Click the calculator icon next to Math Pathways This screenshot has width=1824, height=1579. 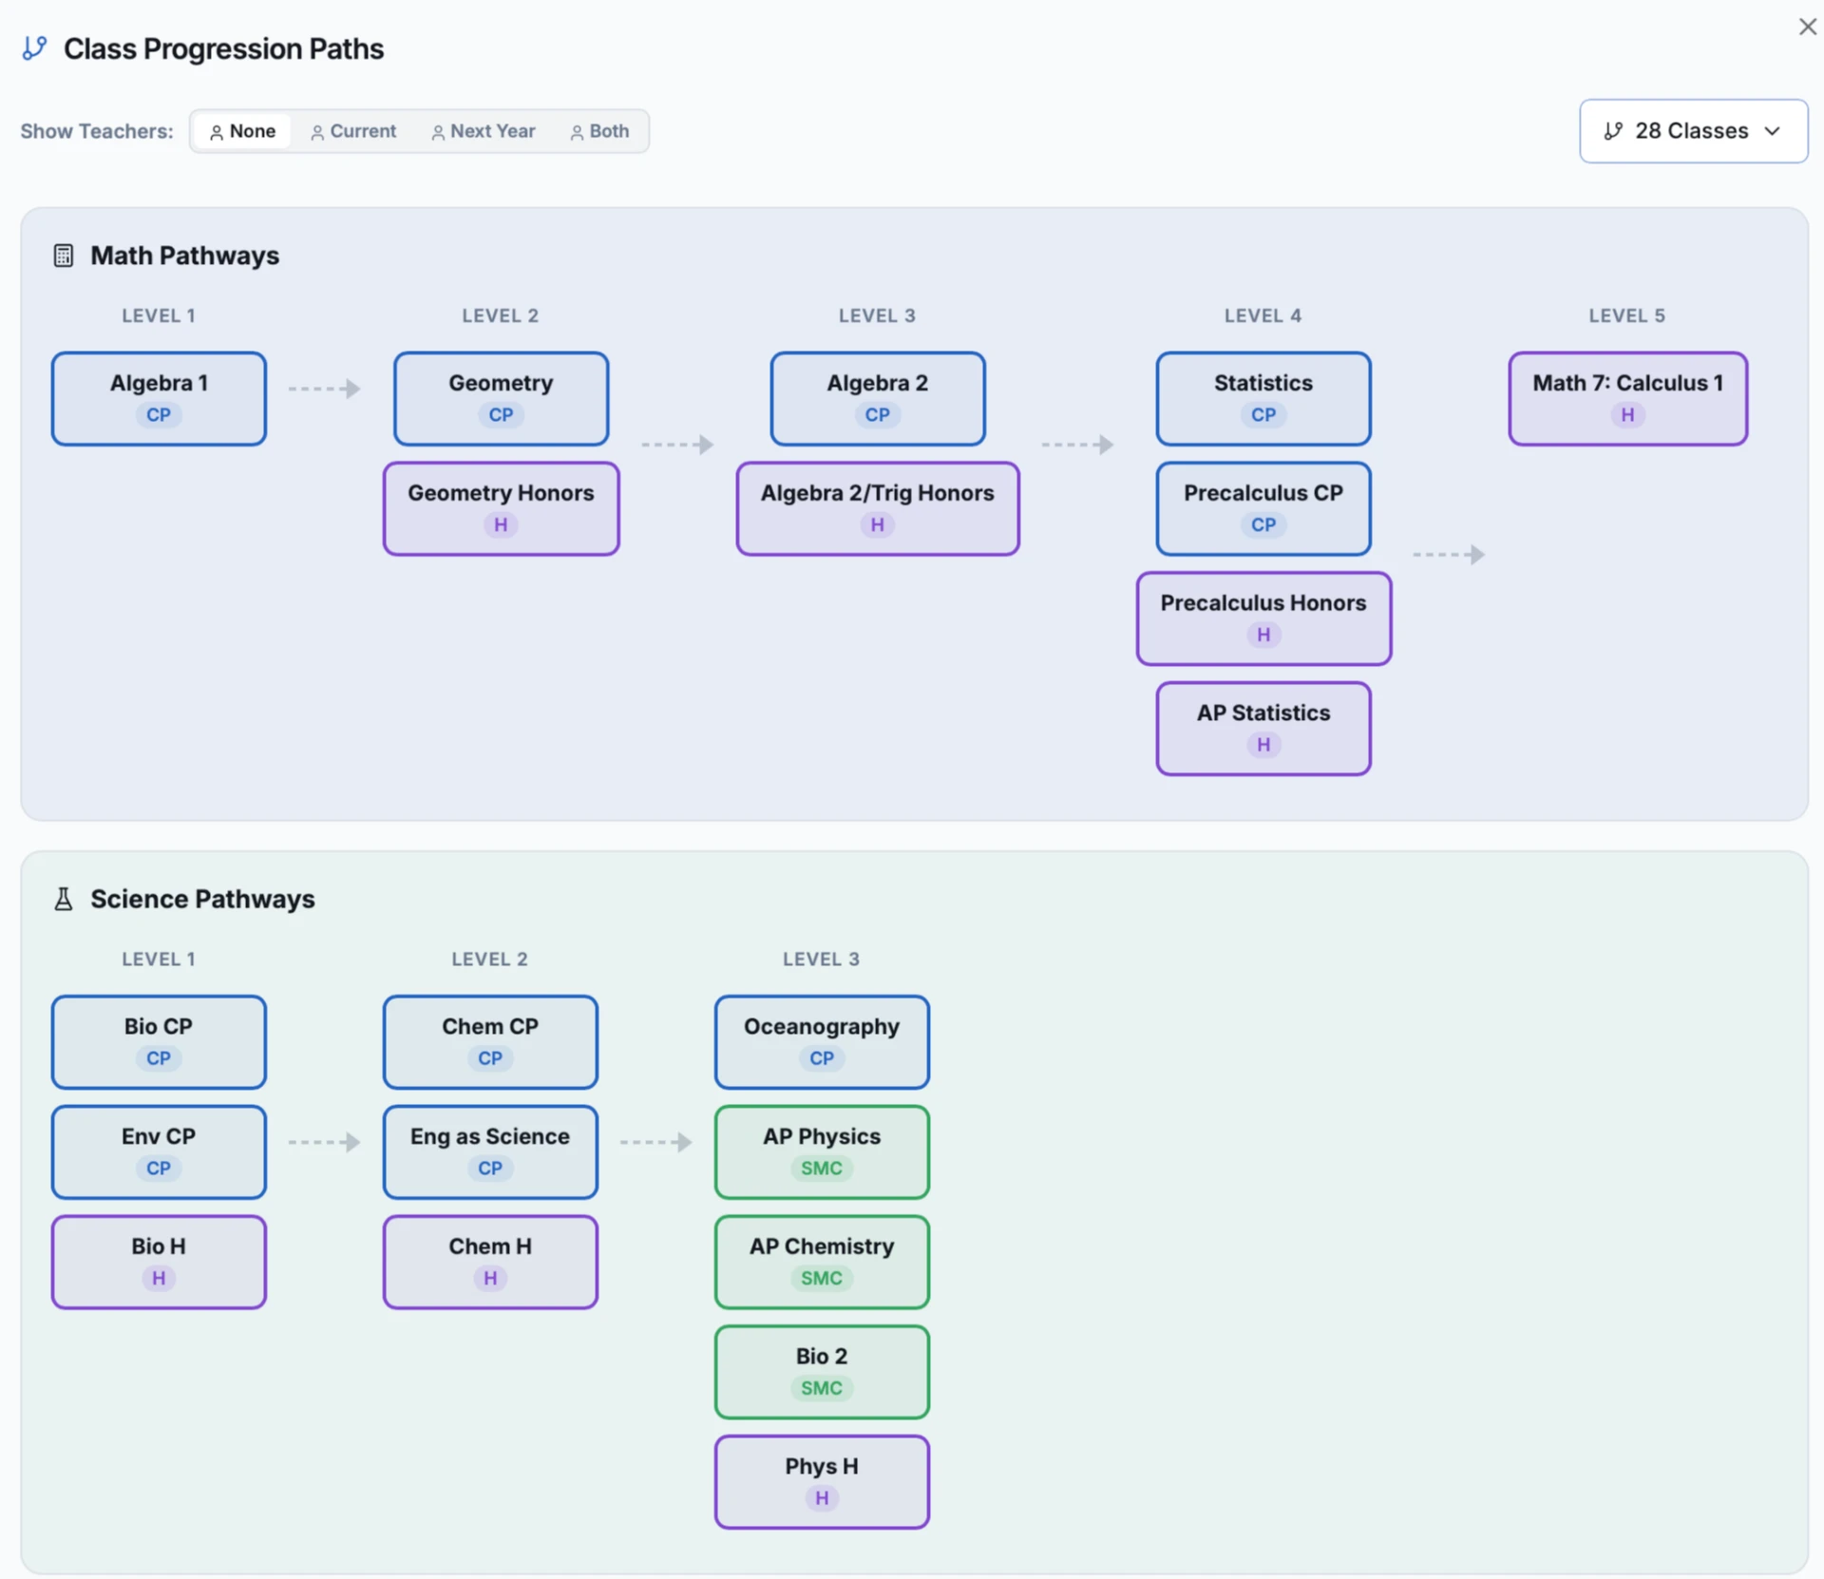pyautogui.click(x=64, y=256)
